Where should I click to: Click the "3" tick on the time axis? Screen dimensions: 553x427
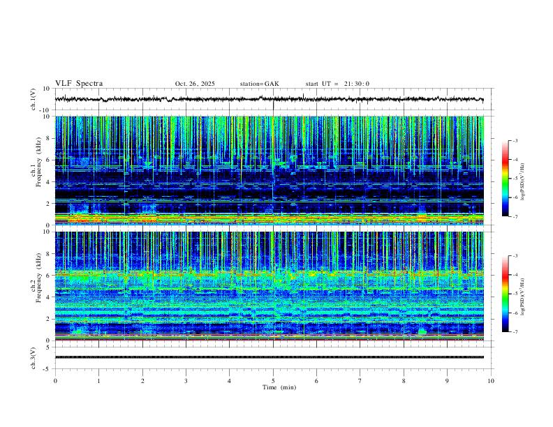[186, 381]
